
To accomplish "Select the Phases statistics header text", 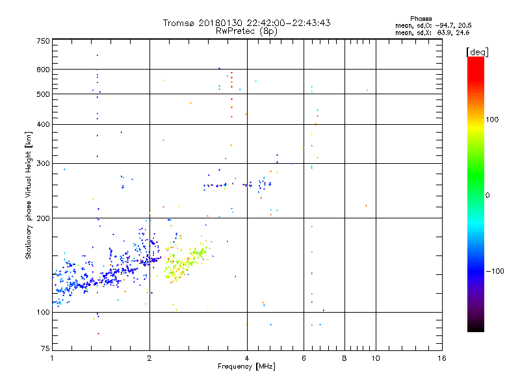I will (x=421, y=19).
